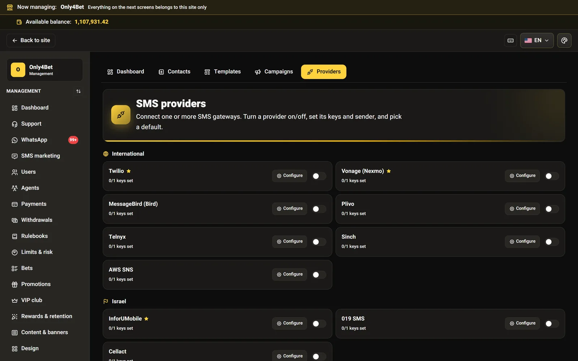Click the star icon next to Twilio
This screenshot has width=578, height=361.
(129, 171)
